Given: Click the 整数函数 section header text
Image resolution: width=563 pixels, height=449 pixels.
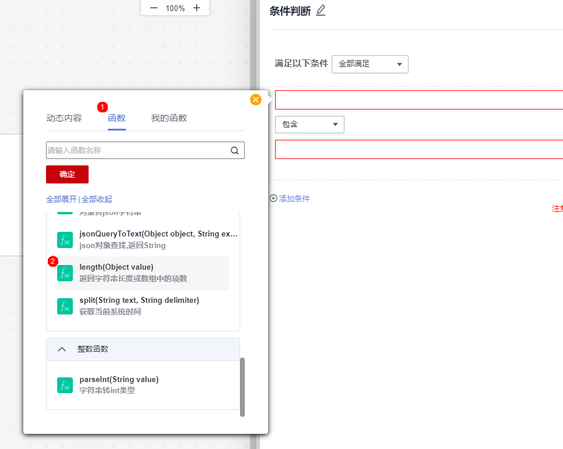Looking at the screenshot, I should (x=93, y=349).
